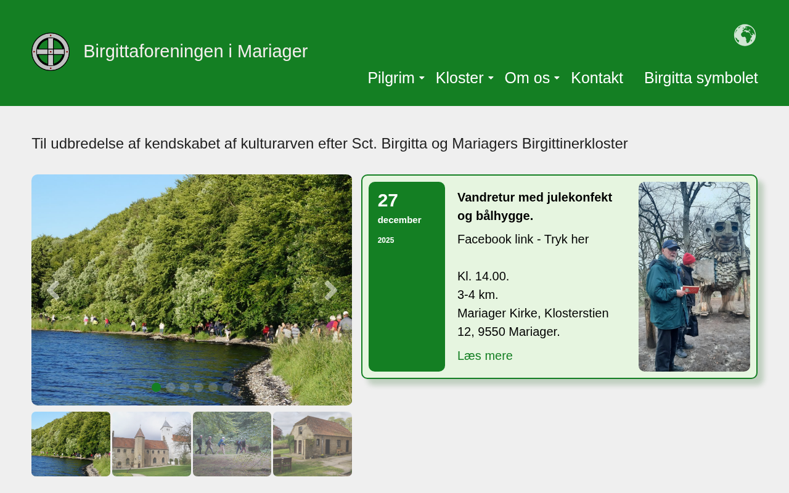Expand the Om os dropdown menu

(532, 78)
